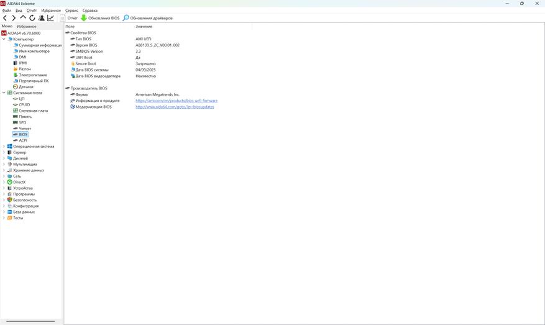Click the Программы tree icon

point(10,194)
